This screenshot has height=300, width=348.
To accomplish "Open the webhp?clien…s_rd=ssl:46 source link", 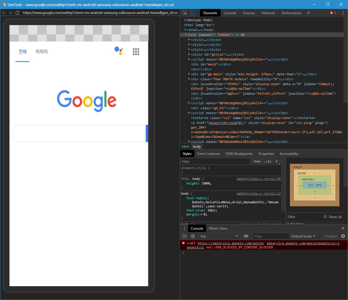I will pos(259,179).
